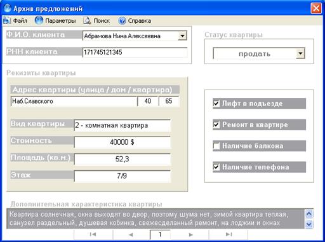Click the Стоимость field 40000 $
Image resolution: width=325 pixels, height=242 pixels.
pyautogui.click(x=123, y=142)
